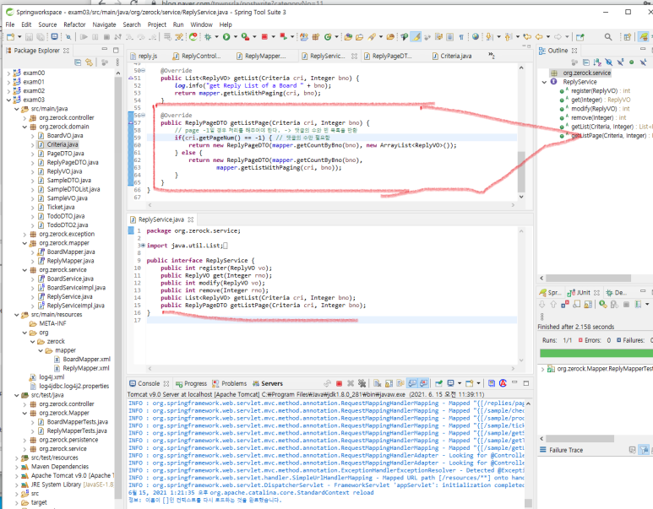Open Run button dropdown arrow
The height and width of the screenshot is (509, 653).
pyautogui.click(x=236, y=37)
